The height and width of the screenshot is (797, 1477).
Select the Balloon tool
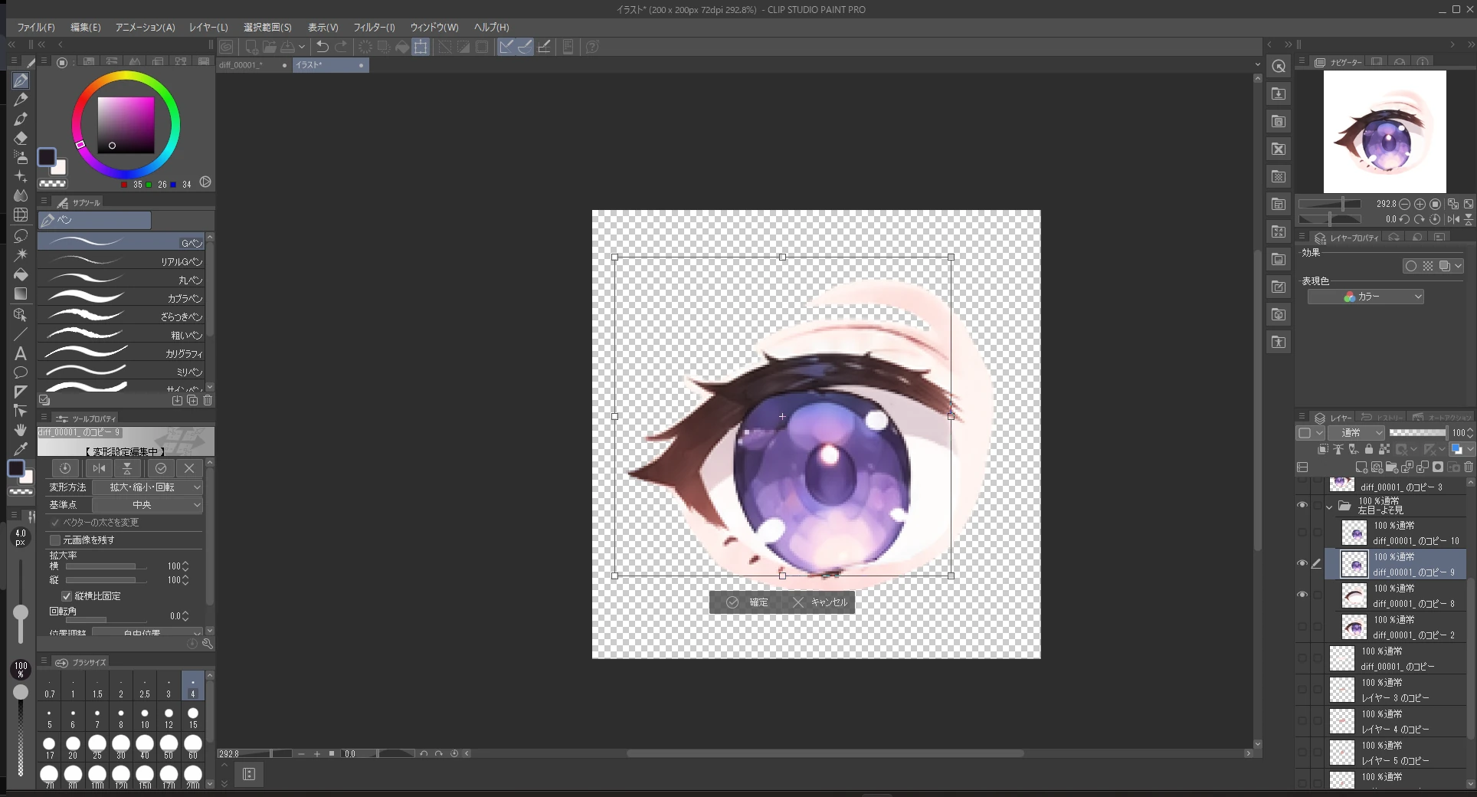(21, 372)
